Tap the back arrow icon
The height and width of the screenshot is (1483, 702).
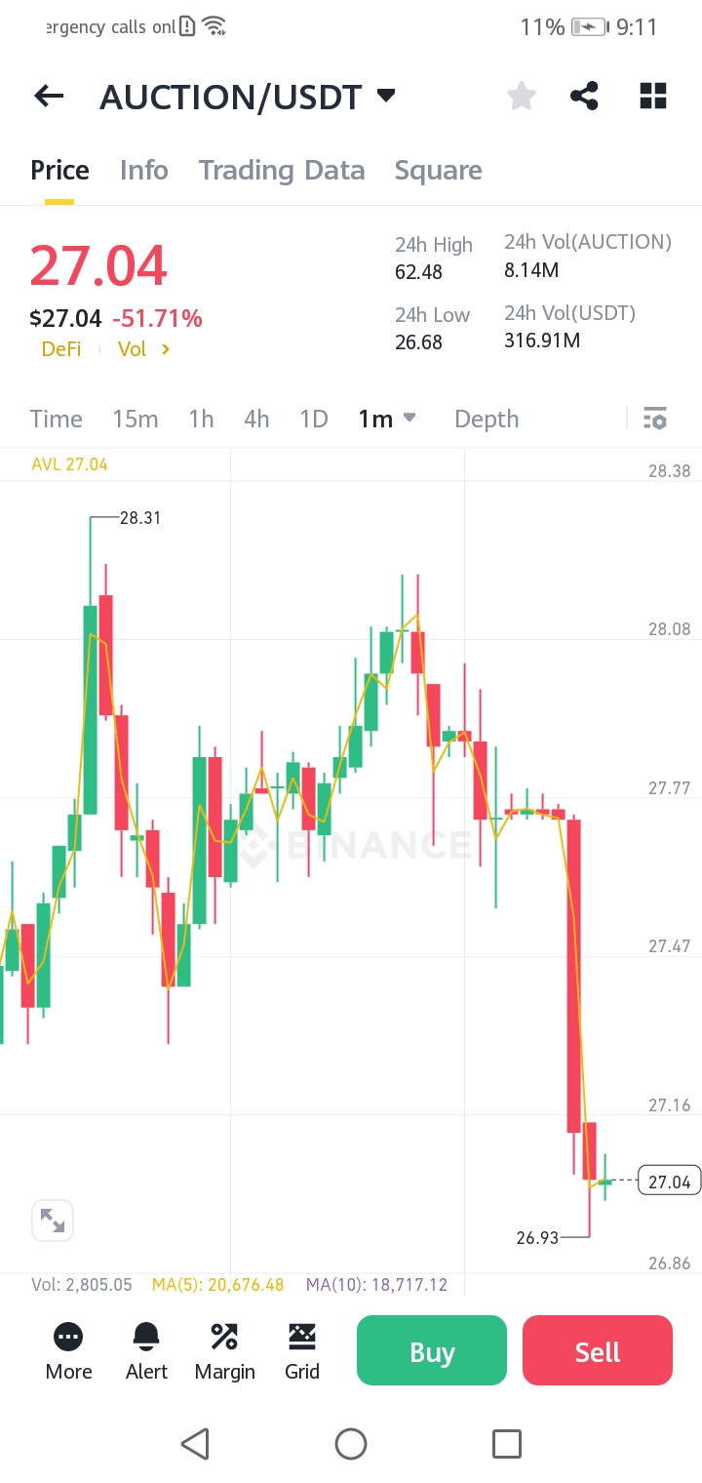tap(49, 96)
